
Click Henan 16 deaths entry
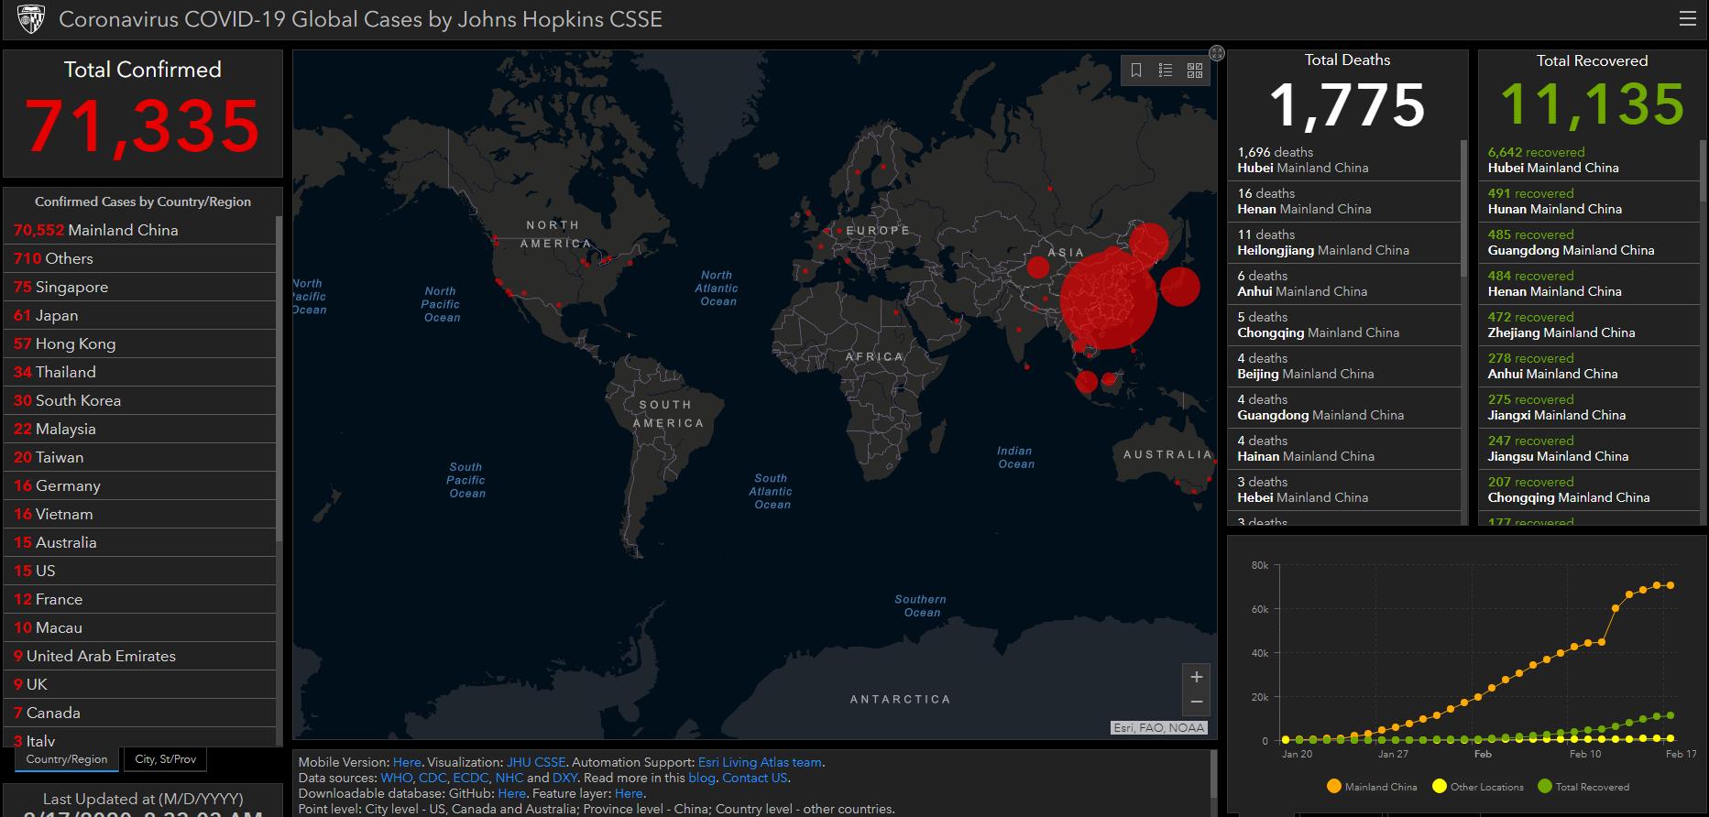click(1343, 202)
